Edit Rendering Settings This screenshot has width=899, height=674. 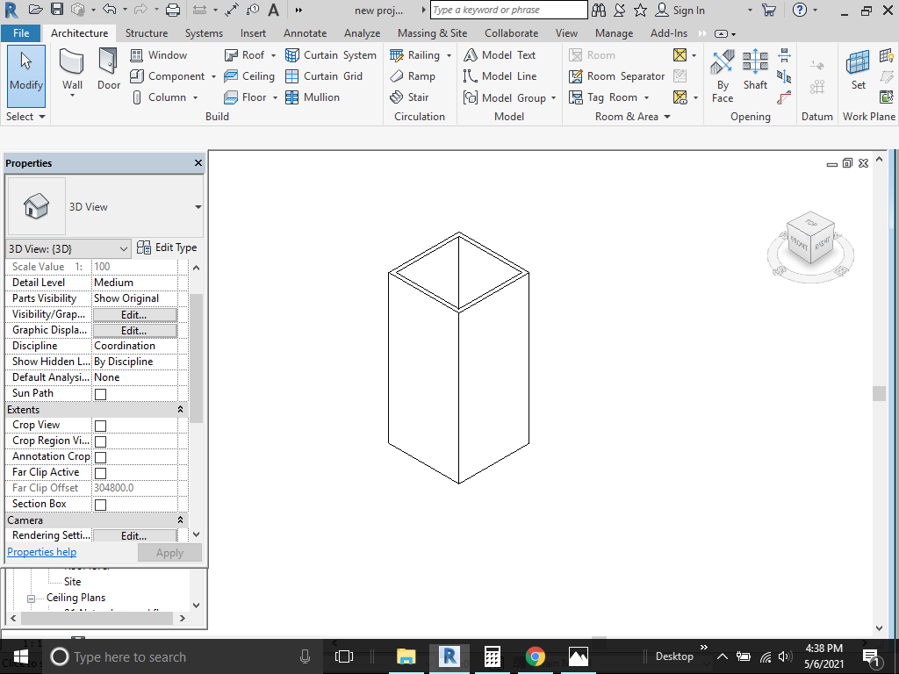(x=134, y=536)
